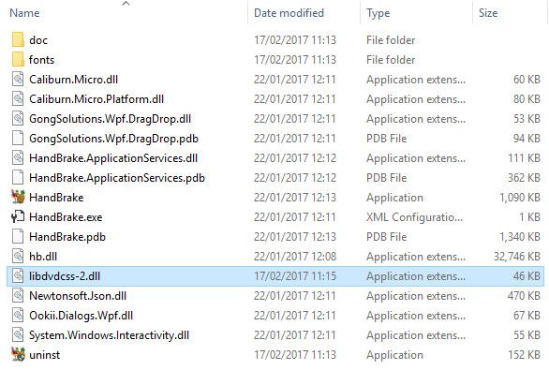Click the HandBrake application pineapple icon

18,197
